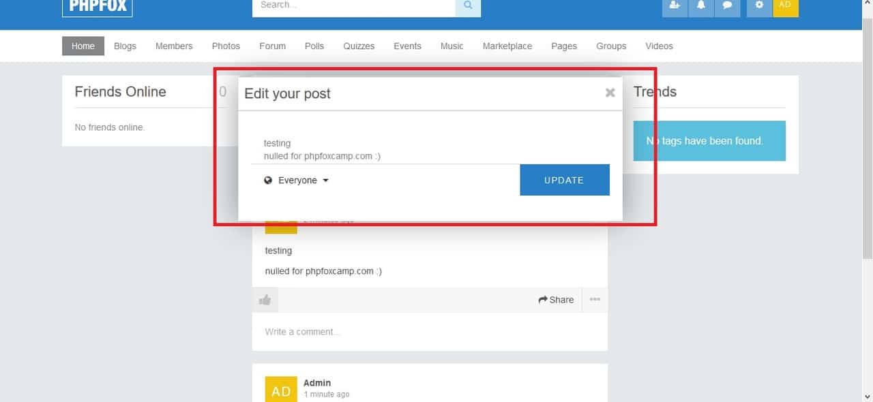Open the Members menu item
The image size is (873, 402).
[174, 46]
